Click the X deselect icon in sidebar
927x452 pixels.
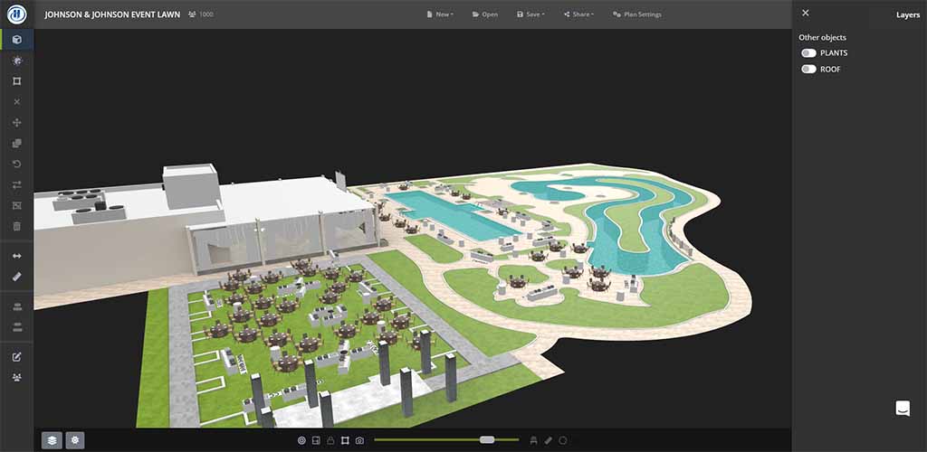coord(16,102)
